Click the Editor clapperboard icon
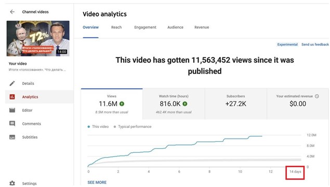This screenshot has width=330, height=187. tap(12, 110)
